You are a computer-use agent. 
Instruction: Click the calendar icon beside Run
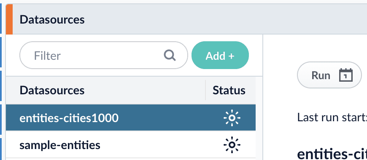[346, 75]
